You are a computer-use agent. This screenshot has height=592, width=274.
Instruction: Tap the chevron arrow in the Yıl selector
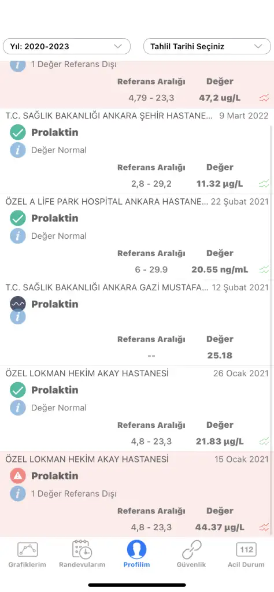click(118, 46)
